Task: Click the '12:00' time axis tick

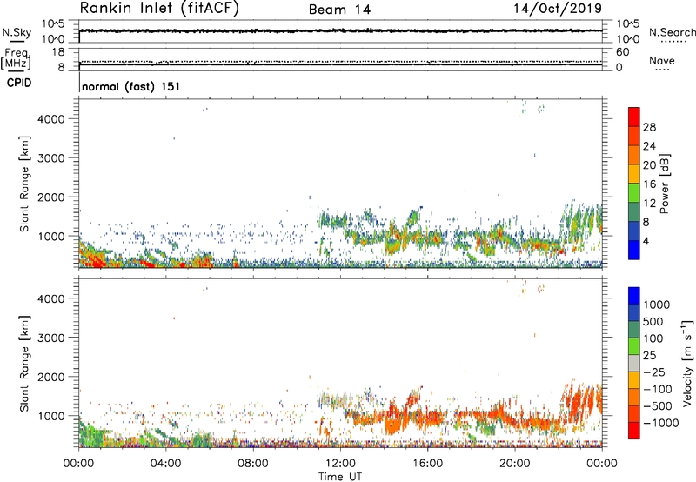Action: 340,464
